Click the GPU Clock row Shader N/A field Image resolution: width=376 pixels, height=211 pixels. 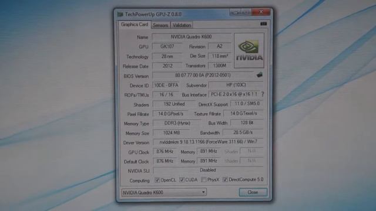pos(251,151)
